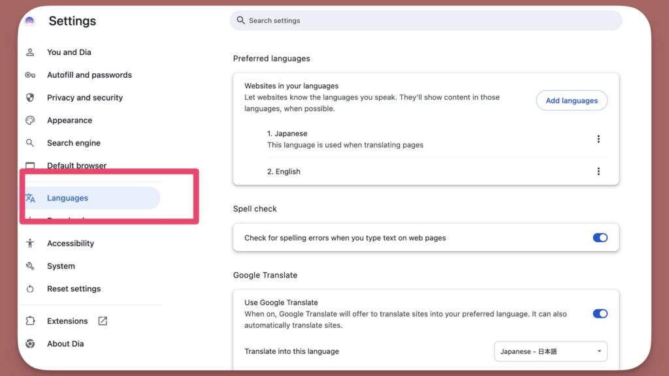Click the Dia logo icon beside Settings
Screen dimensions: 669x376
29,21
